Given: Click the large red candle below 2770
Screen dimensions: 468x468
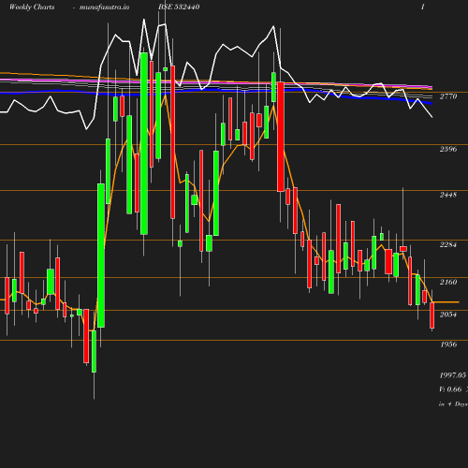Looking at the screenshot, I should click(281, 137).
